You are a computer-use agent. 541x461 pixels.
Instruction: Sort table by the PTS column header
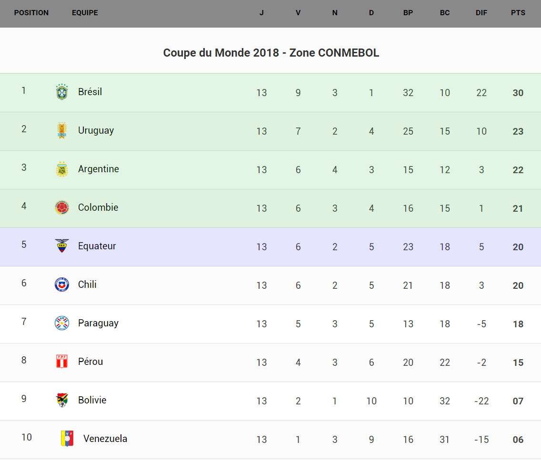point(518,13)
